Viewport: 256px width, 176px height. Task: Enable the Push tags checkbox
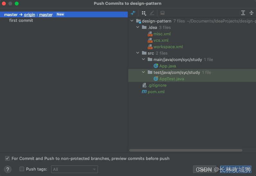coord(22,169)
